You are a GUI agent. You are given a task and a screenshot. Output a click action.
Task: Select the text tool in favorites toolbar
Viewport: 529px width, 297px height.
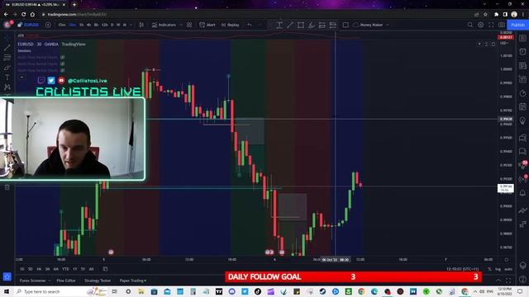[x=279, y=25]
